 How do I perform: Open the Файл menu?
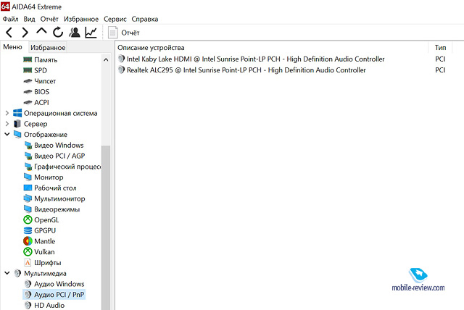pos(10,19)
